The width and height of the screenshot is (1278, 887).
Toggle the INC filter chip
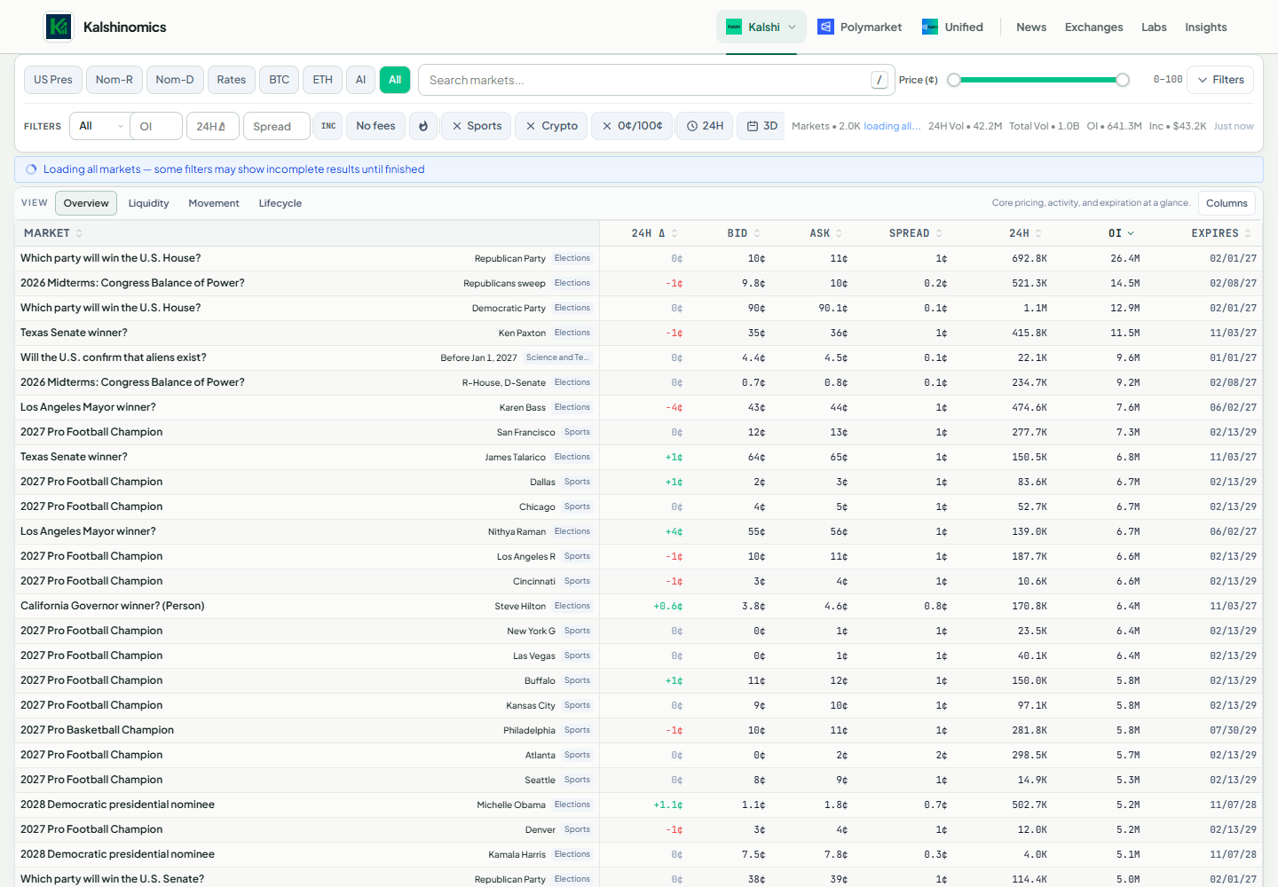(x=328, y=126)
